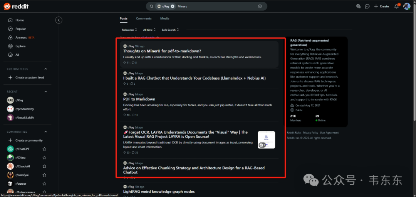Open the Reddit home logo
Viewport: 416px width, 197px height.
coord(16,7)
